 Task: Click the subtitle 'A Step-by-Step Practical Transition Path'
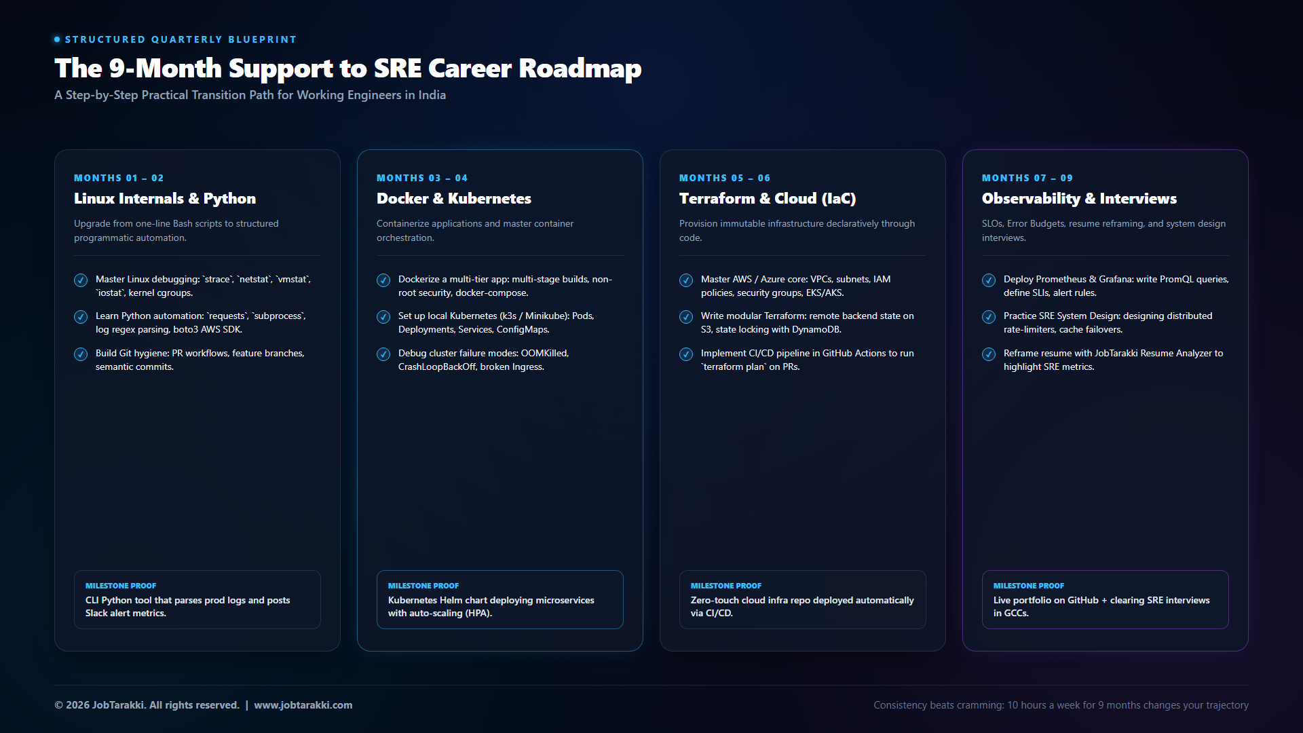click(x=250, y=95)
